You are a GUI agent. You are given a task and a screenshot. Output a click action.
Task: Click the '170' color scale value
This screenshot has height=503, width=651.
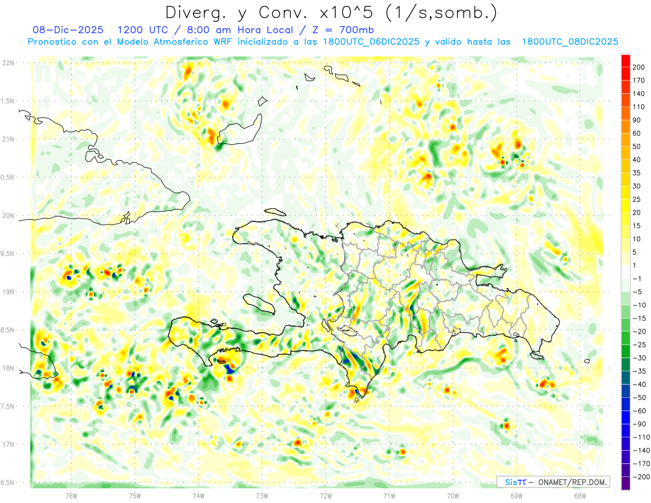tap(639, 80)
